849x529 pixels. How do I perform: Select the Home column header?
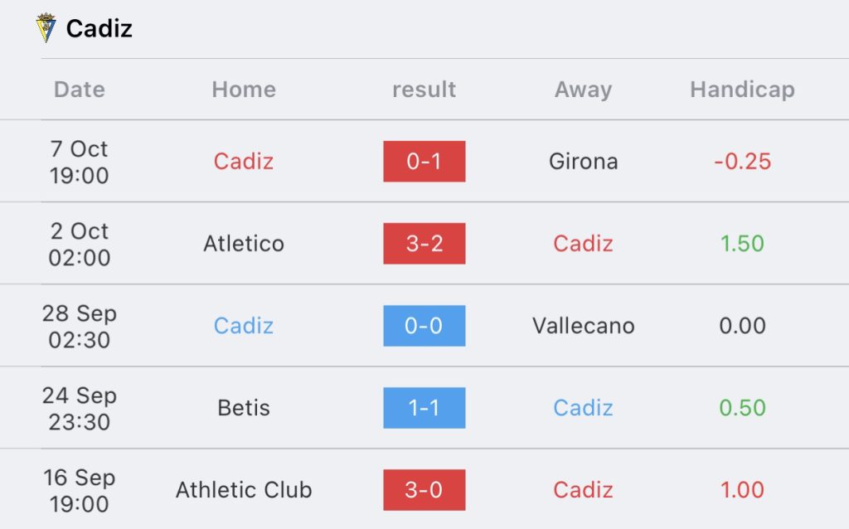coord(244,90)
